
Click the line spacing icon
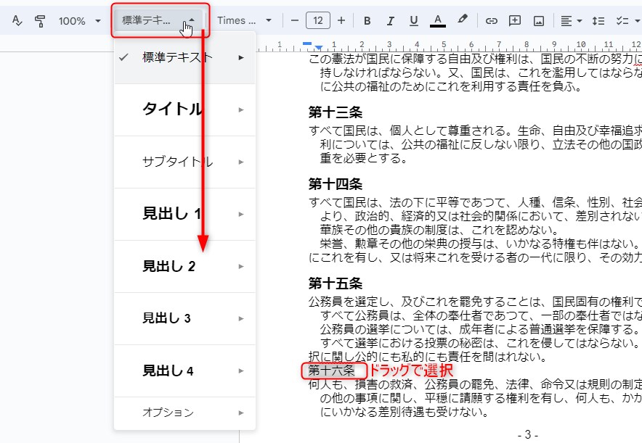pyautogui.click(x=598, y=20)
